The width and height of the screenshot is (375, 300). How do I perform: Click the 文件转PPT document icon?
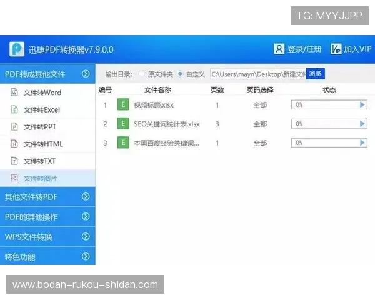click(x=14, y=126)
